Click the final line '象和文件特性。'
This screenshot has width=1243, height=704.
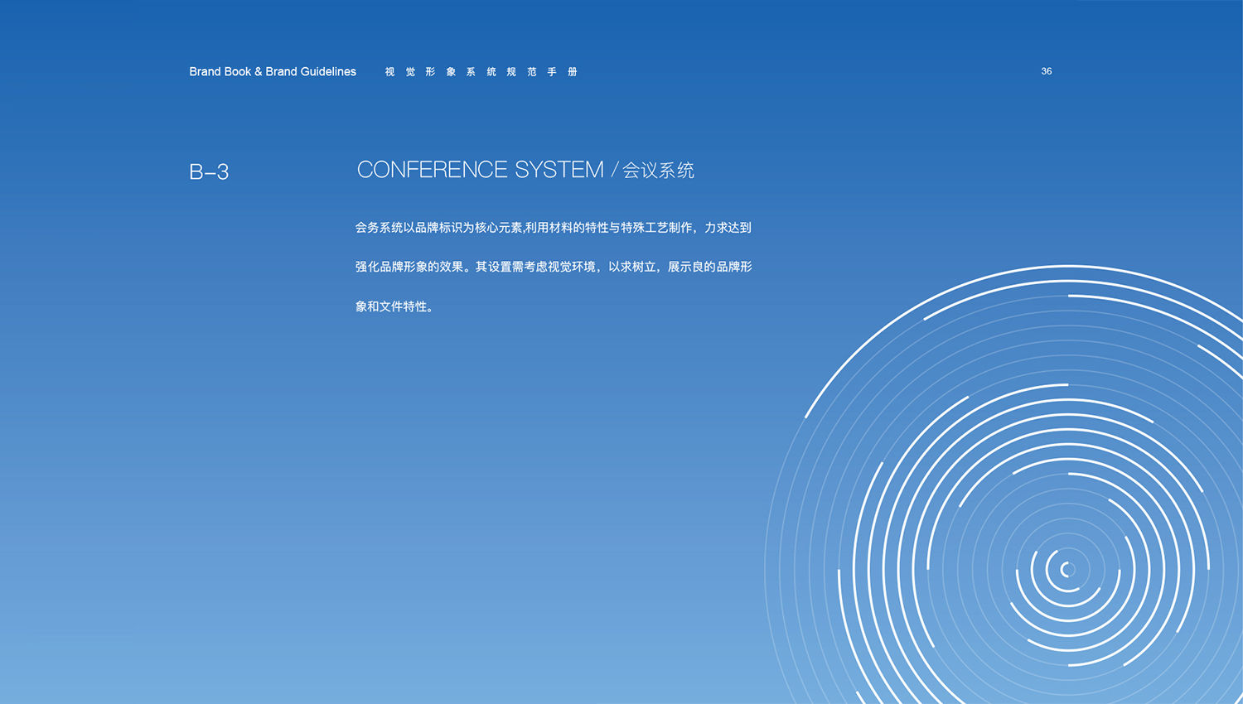(394, 306)
